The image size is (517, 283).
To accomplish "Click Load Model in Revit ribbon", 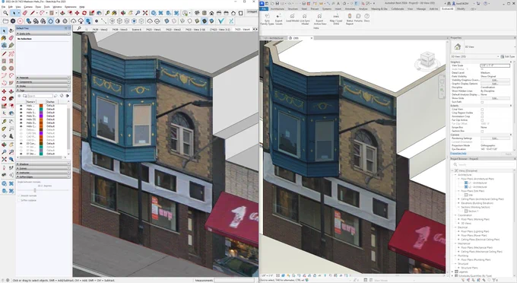I will tap(292, 18).
